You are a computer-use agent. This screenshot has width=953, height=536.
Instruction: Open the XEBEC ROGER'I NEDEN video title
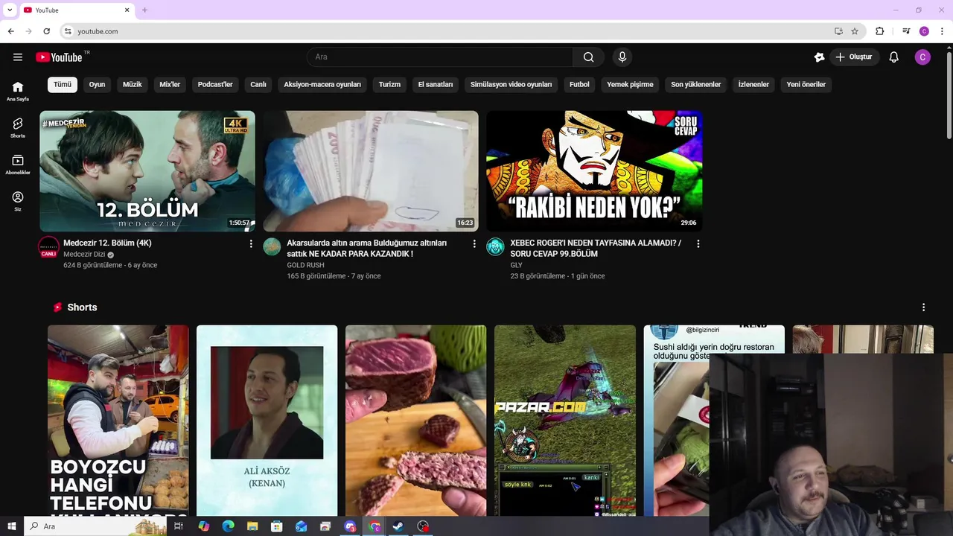click(x=596, y=249)
